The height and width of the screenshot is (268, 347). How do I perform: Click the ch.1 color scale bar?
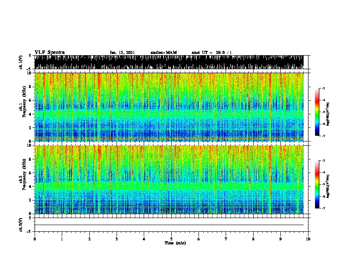(317, 112)
